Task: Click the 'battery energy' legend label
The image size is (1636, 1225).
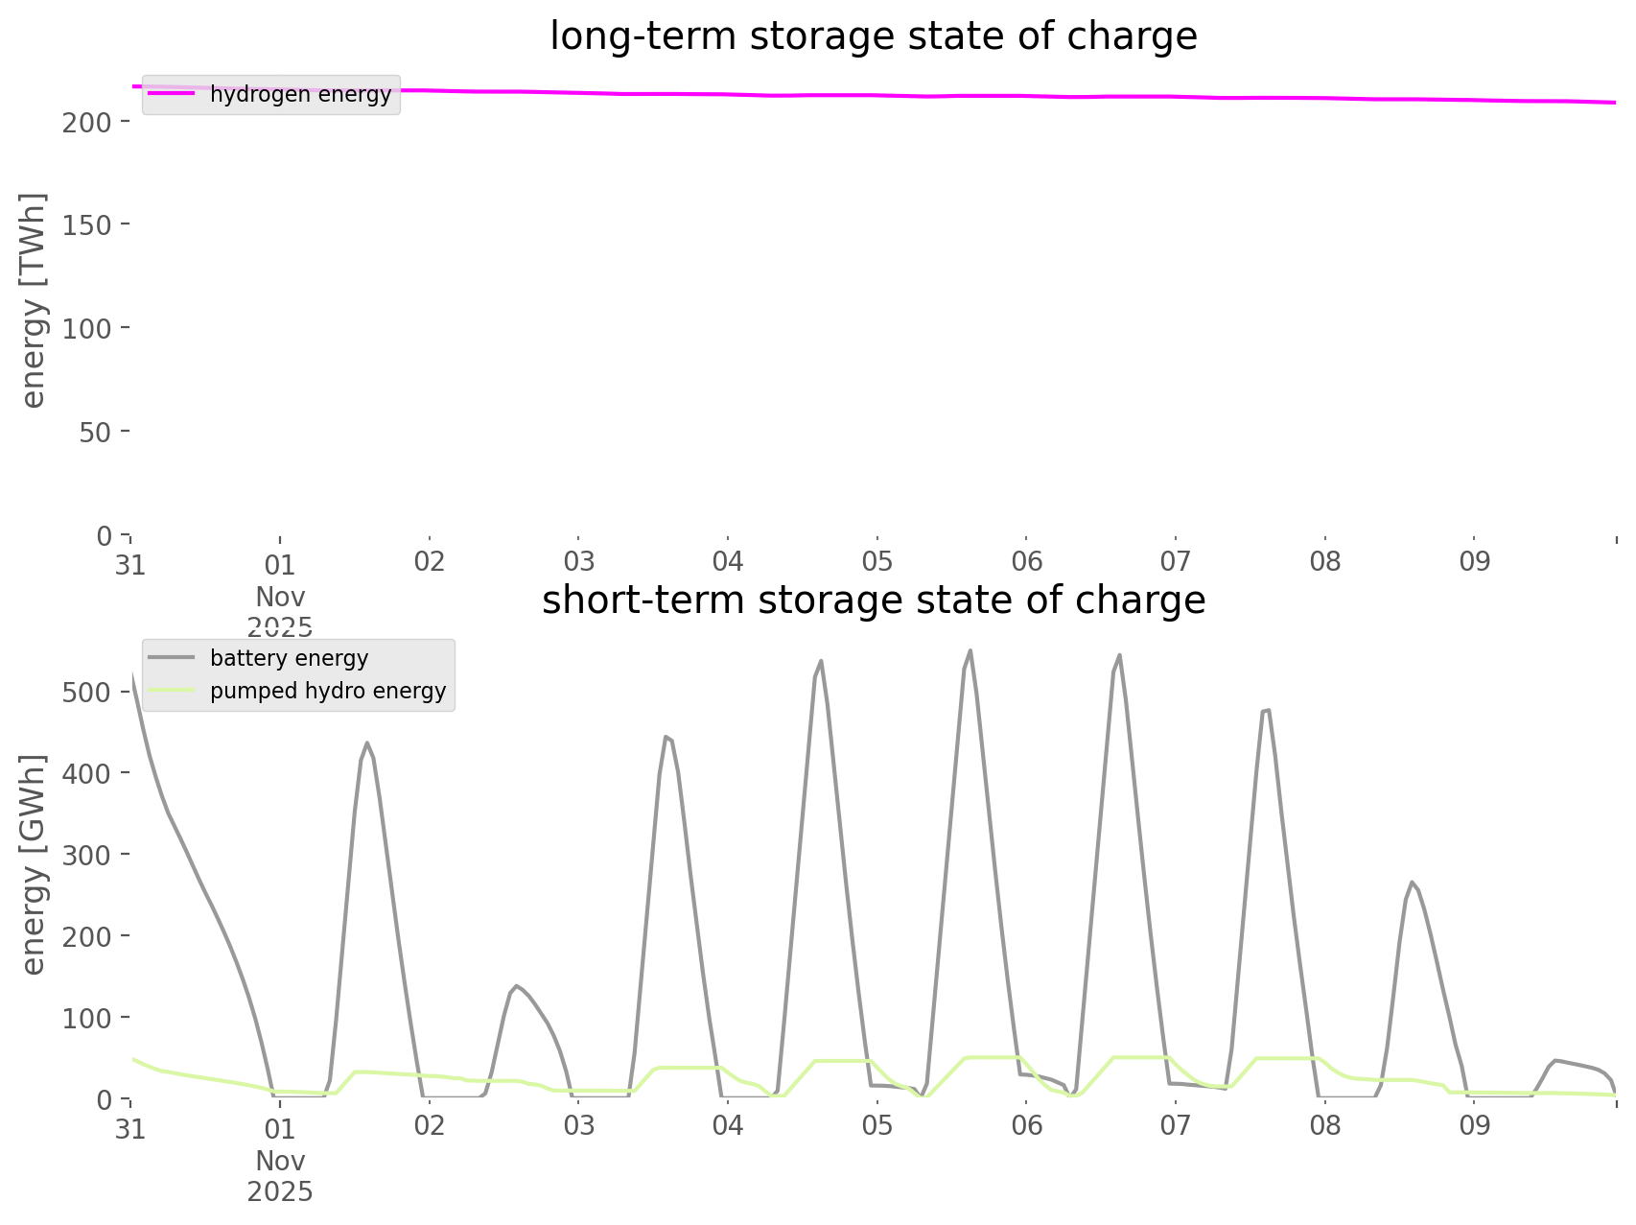Action: click(x=289, y=658)
